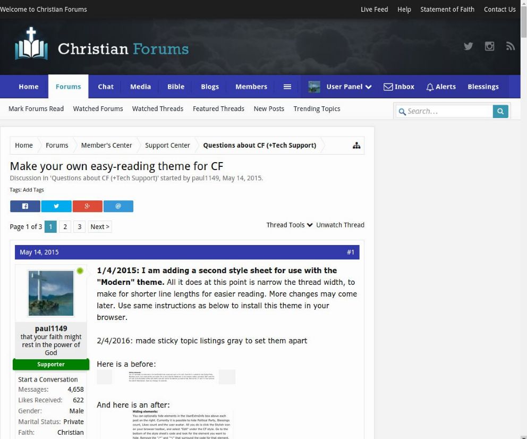Switch to the Forums tab
The width and height of the screenshot is (527, 439).
tap(68, 87)
